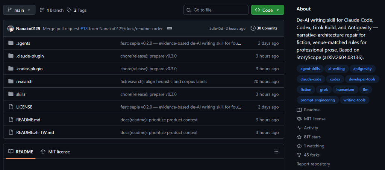This screenshot has width=385, height=170.
Task: Select the ai-writing topic tag
Action: click(336, 69)
